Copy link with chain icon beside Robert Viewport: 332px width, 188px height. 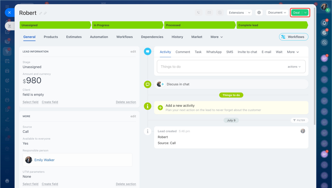(x=45, y=13)
